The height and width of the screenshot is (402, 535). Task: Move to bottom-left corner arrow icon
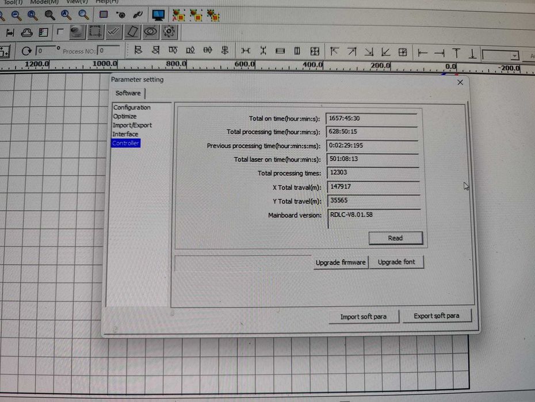pos(385,52)
